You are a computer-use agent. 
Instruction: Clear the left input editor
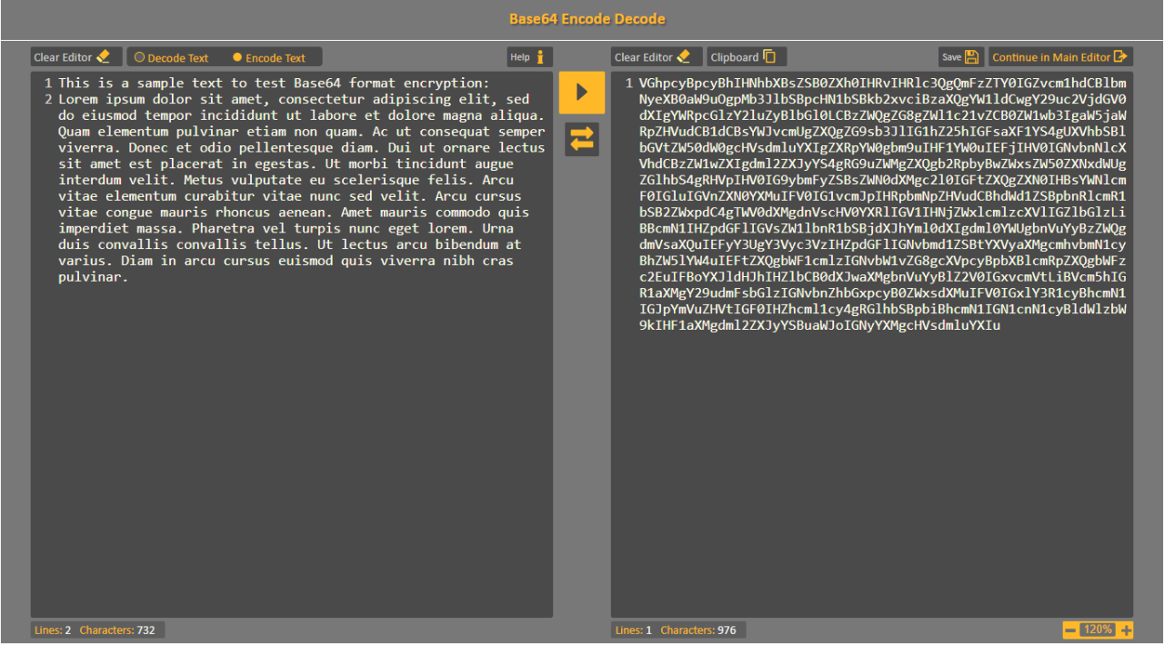tap(76, 57)
